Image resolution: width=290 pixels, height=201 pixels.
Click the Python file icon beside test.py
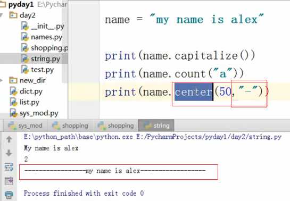tap(25, 70)
